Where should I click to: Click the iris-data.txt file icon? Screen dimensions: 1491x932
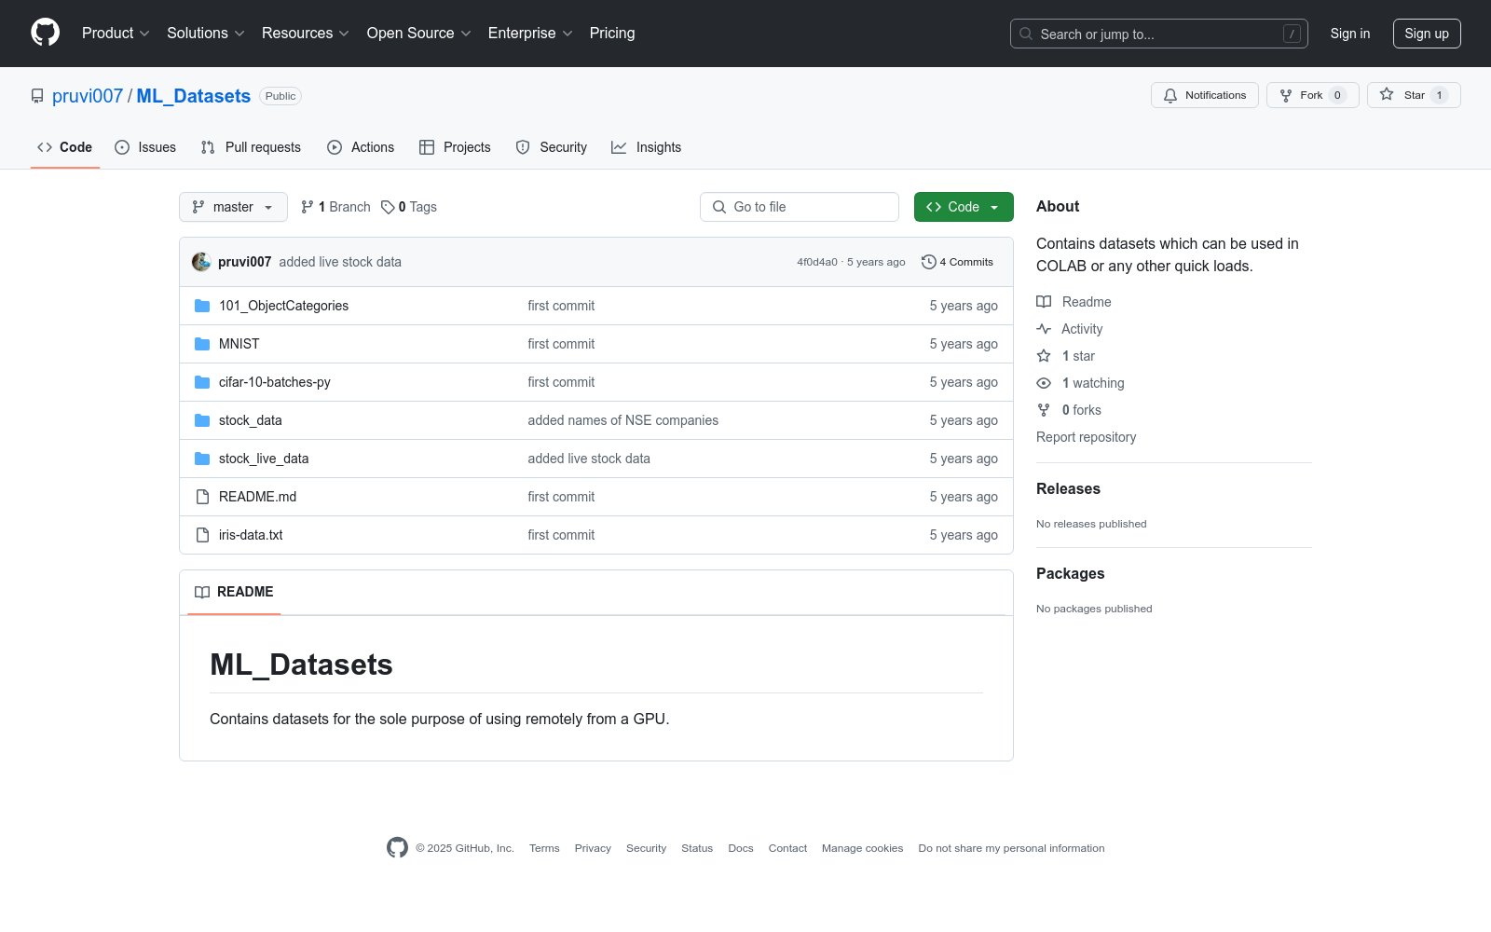pyautogui.click(x=202, y=535)
